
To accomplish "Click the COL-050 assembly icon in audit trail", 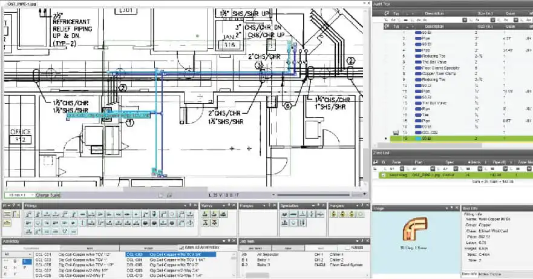I will [396, 133].
